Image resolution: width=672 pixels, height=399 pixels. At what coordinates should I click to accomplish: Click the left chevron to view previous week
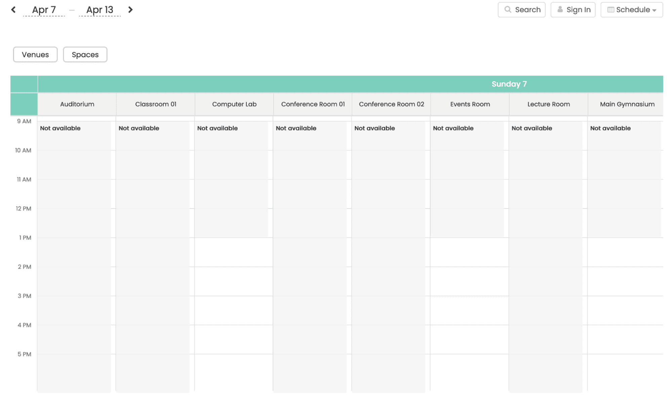(13, 9)
